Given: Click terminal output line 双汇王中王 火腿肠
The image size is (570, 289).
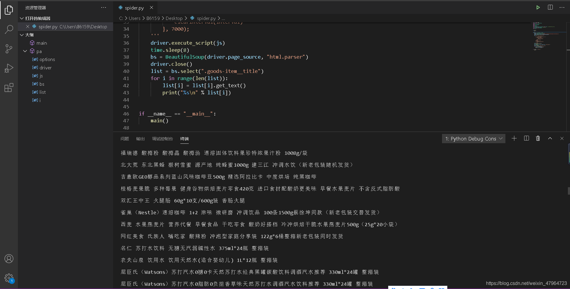Looking at the screenshot, I should (x=183, y=201).
